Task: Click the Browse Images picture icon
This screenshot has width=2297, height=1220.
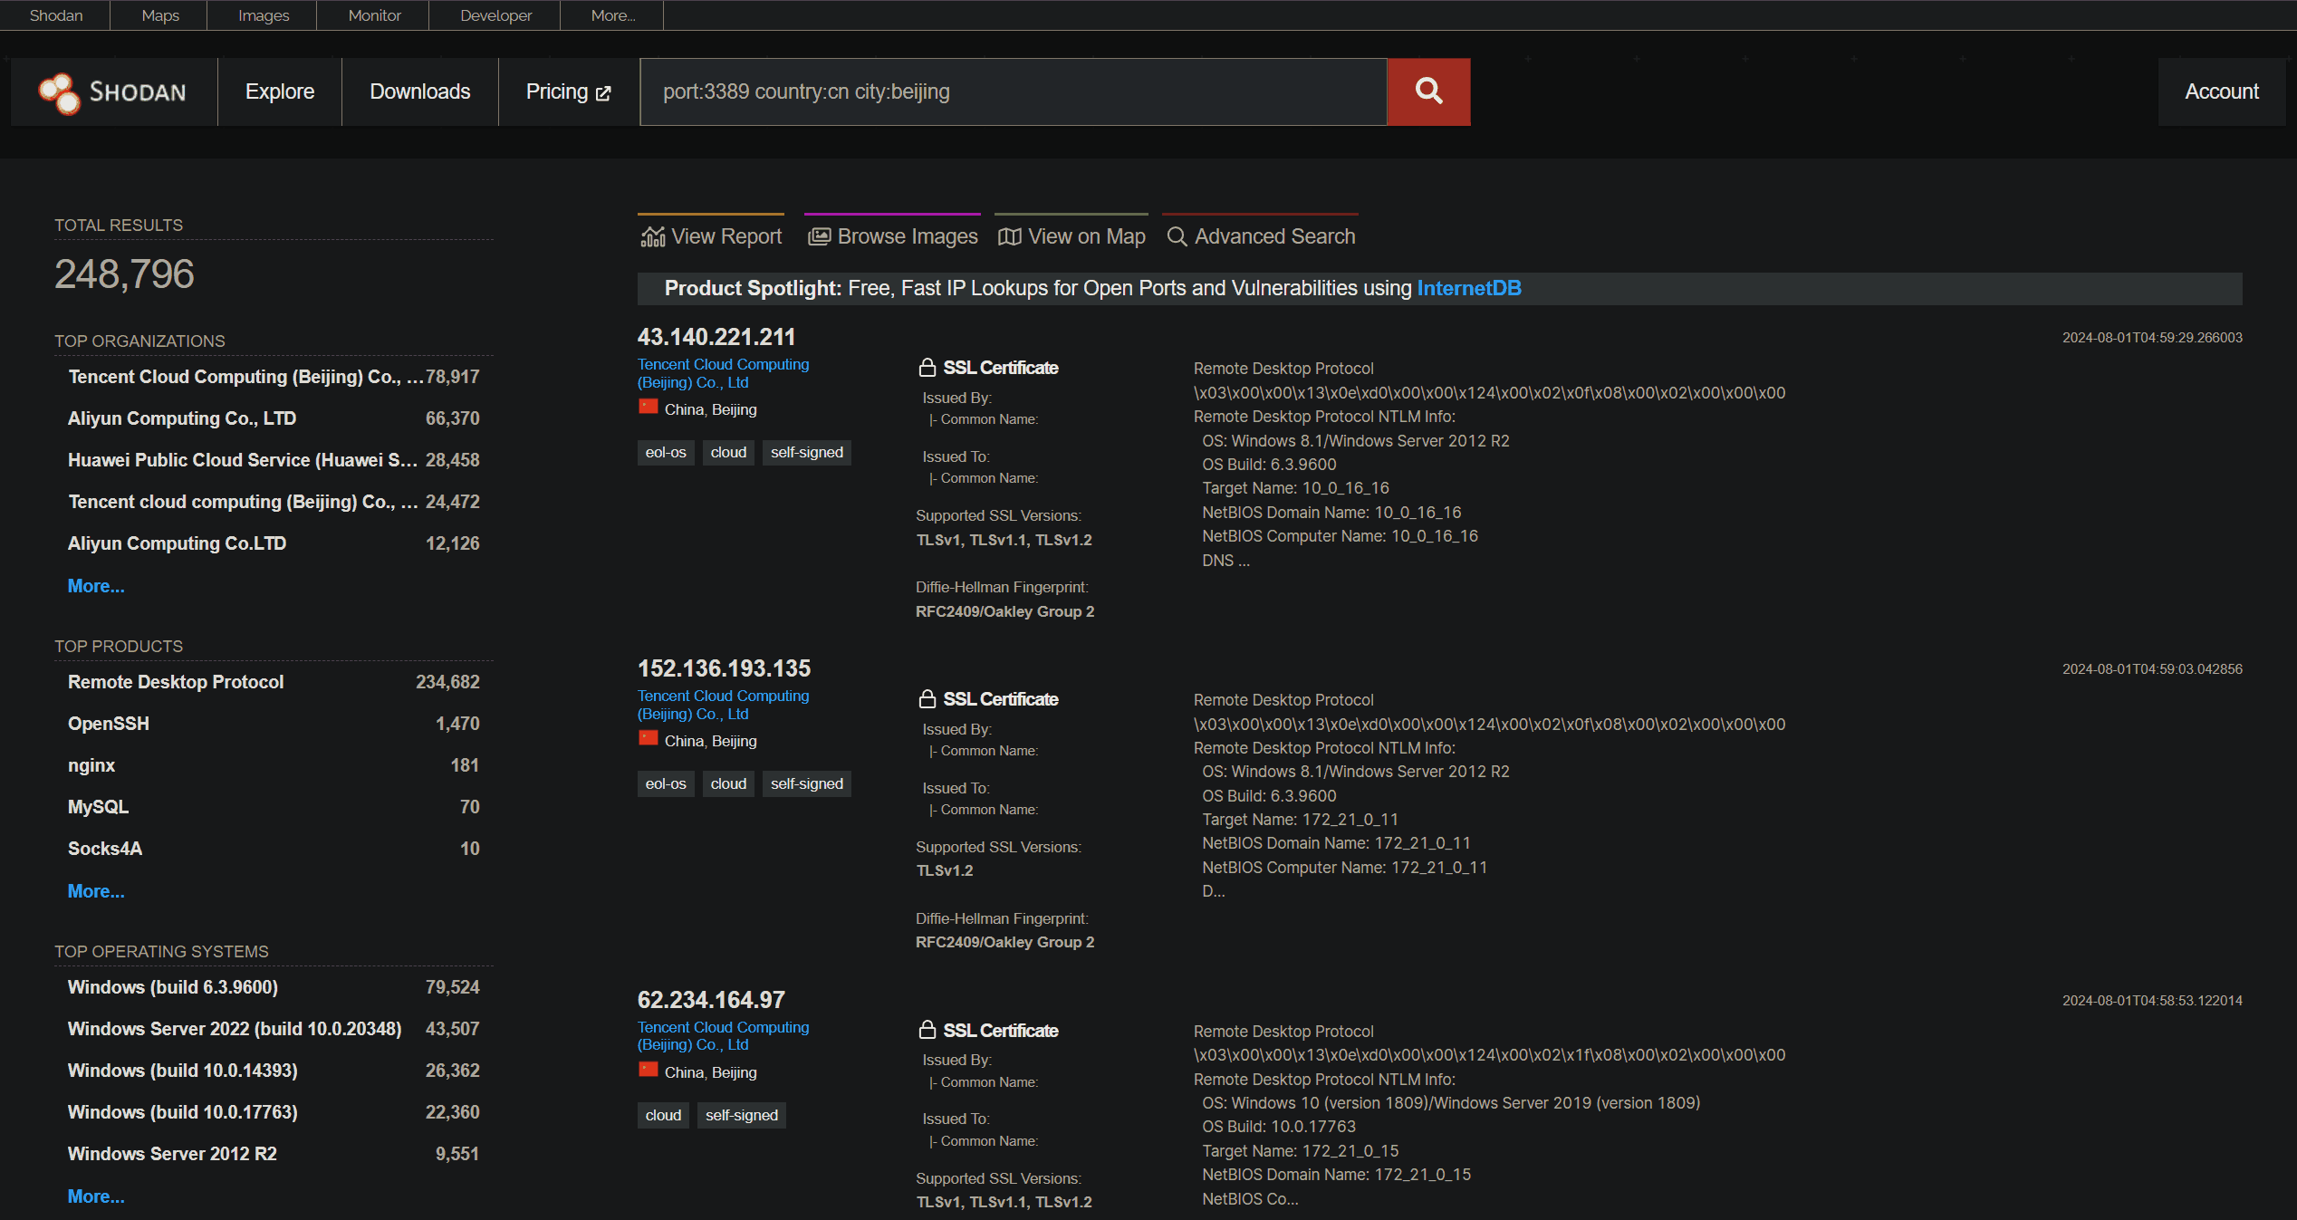Action: [x=819, y=236]
